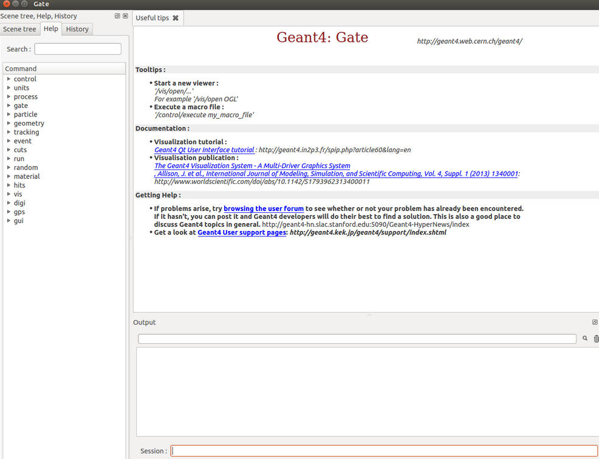Image resolution: width=599 pixels, height=459 pixels.
Task: Close the Scene tree panel with its X icon
Action: [125, 16]
